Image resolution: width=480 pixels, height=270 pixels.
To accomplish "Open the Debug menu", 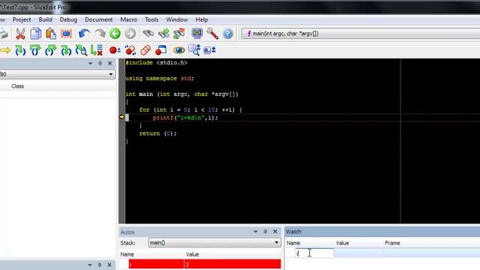I will click(68, 19).
